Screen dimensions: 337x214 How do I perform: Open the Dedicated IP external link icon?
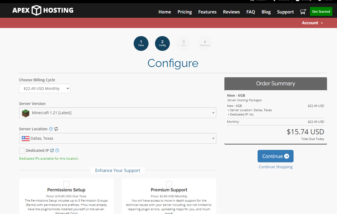point(52,150)
